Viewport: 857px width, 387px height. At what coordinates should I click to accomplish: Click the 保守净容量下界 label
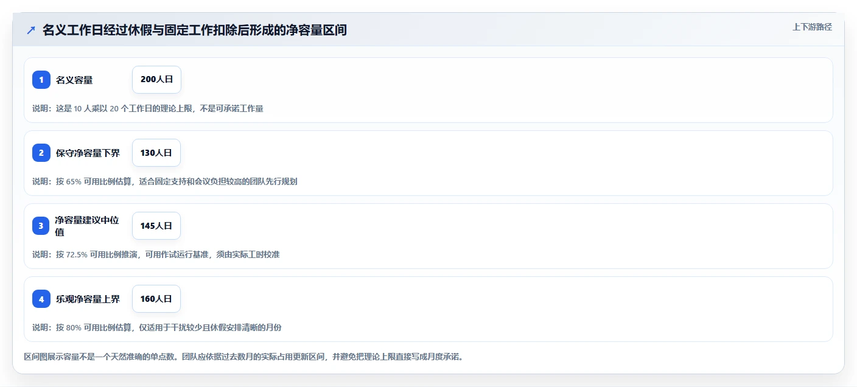pyautogui.click(x=88, y=153)
